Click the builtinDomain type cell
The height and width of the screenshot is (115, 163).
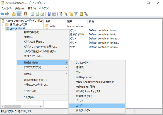[x=75, y=26]
